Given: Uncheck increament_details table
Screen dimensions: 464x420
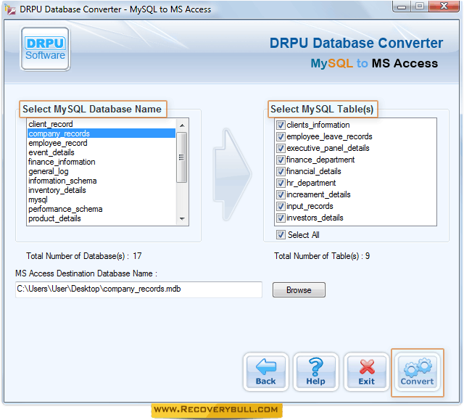Looking at the screenshot, I should (281, 194).
